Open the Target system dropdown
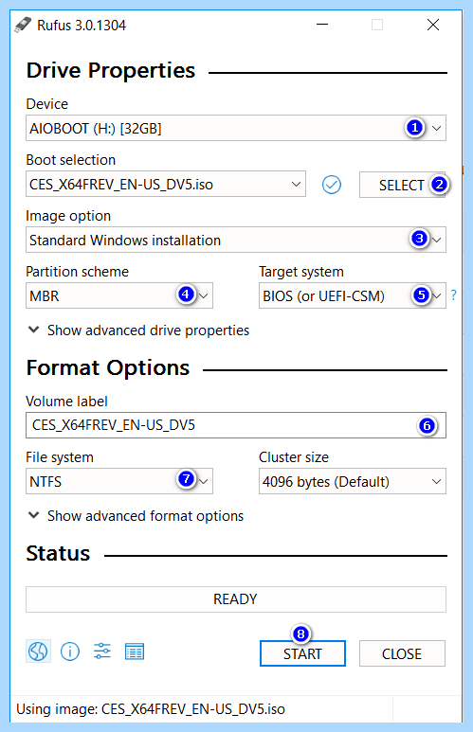 click(x=353, y=295)
